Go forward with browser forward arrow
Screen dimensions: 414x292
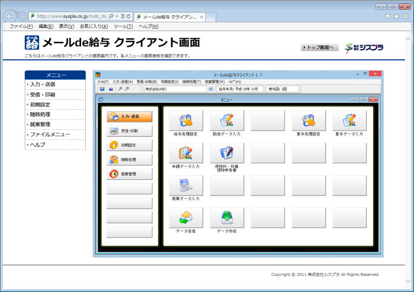tap(22, 16)
